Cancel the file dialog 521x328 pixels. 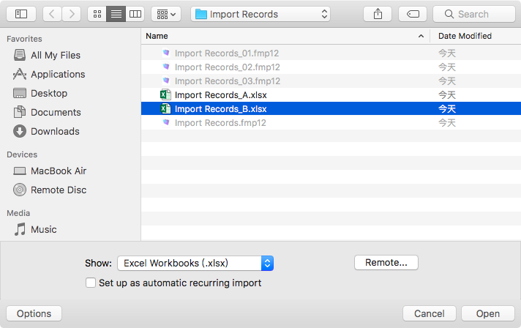point(430,313)
